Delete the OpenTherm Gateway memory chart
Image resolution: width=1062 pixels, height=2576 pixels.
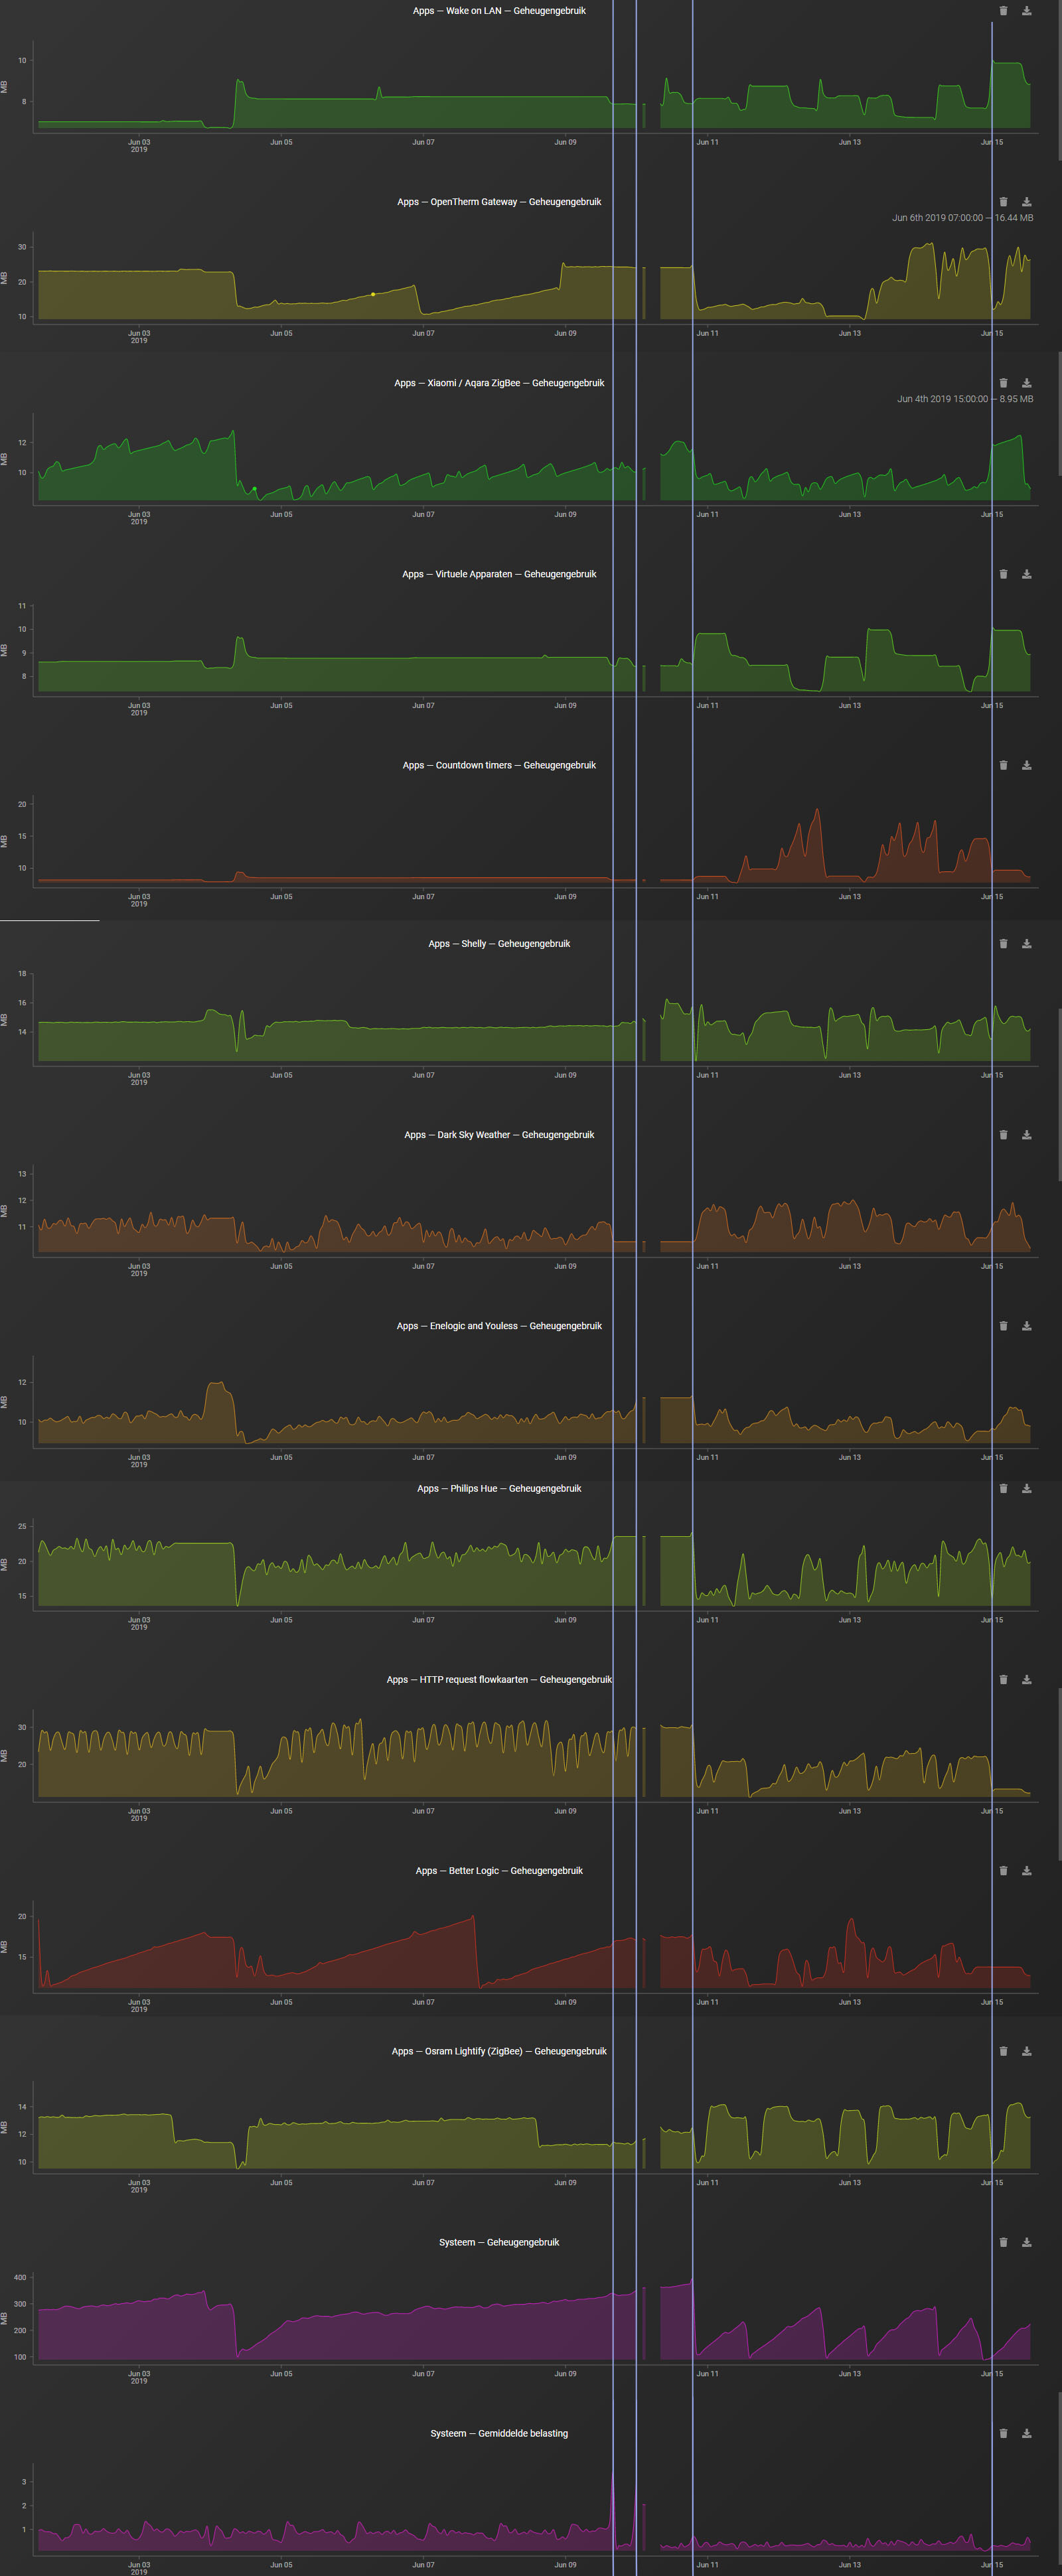pyautogui.click(x=1003, y=202)
